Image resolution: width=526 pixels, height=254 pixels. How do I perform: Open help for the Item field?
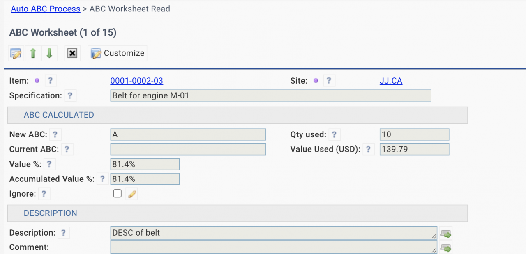point(50,81)
